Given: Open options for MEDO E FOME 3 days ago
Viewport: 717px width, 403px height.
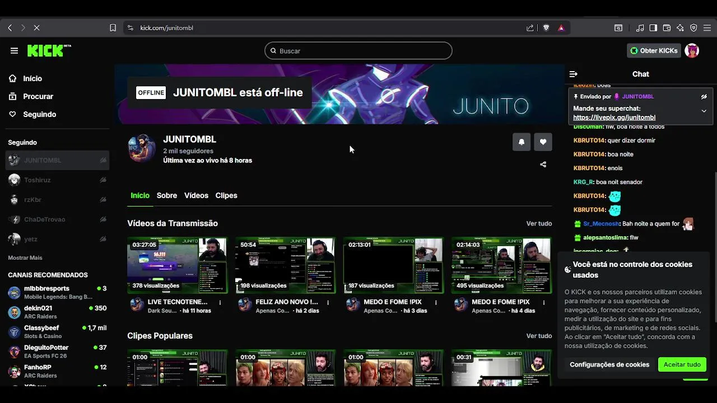Looking at the screenshot, I should coord(436,302).
